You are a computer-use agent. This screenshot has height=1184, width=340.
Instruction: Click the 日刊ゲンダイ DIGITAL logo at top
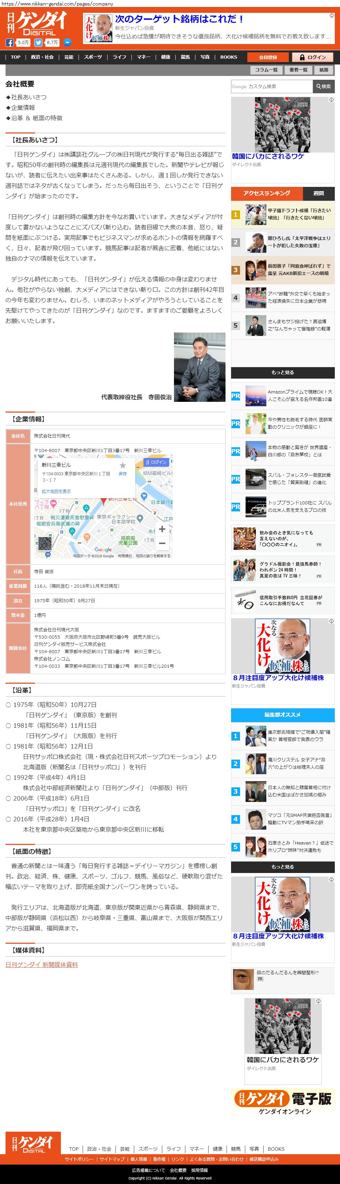pos(37,23)
